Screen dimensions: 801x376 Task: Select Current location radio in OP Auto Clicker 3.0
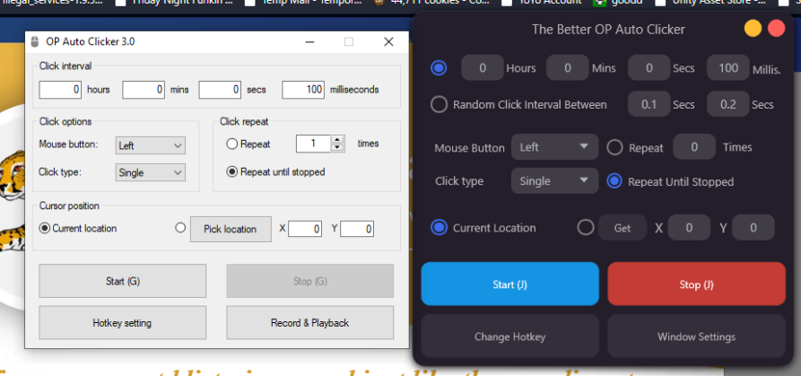click(x=44, y=229)
